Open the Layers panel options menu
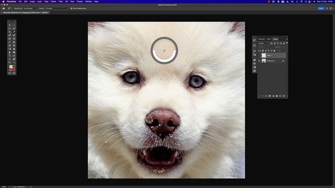This screenshot has height=188, width=335. pos(287,39)
